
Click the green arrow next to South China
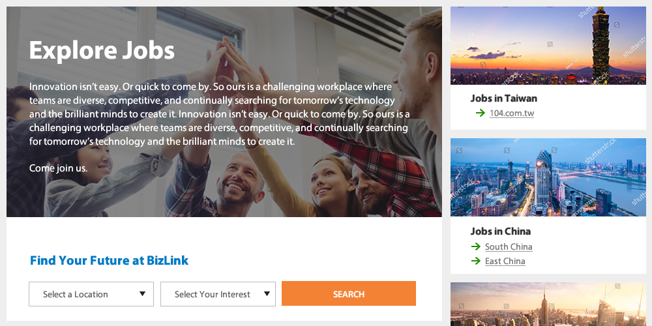[x=476, y=246]
